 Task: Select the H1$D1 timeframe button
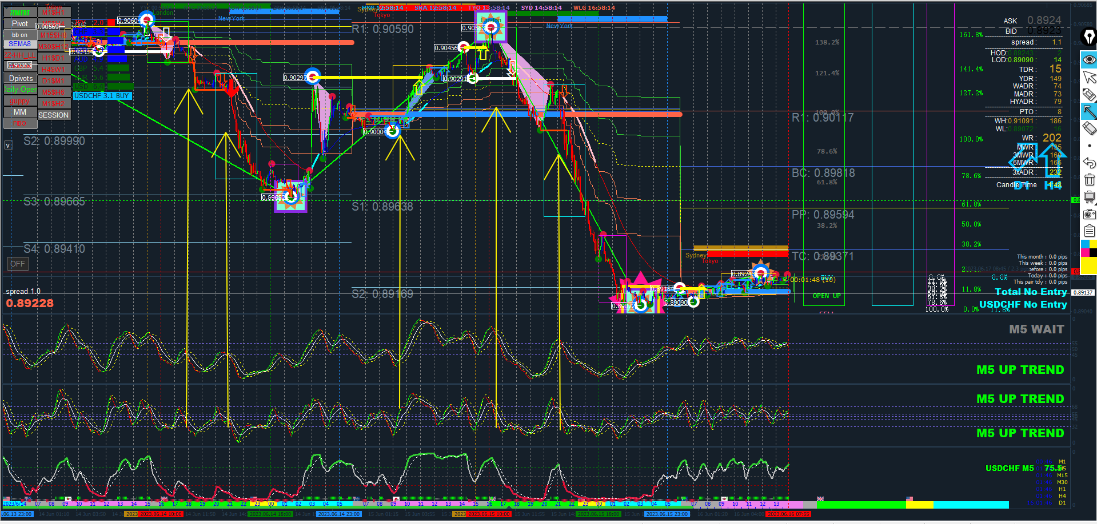coord(53,58)
